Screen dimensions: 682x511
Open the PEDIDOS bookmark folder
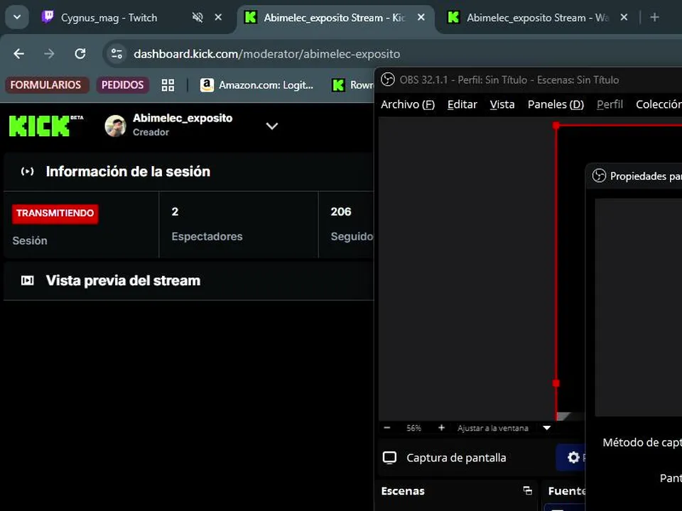[x=123, y=84]
